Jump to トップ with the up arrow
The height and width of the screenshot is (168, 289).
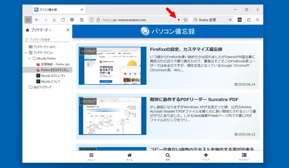coord(206,157)
